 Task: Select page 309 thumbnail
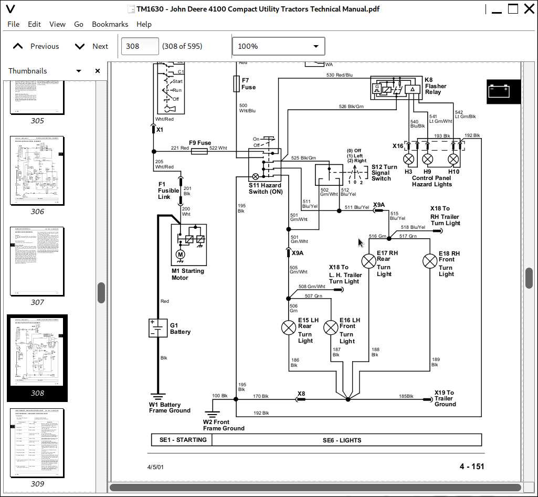37,443
